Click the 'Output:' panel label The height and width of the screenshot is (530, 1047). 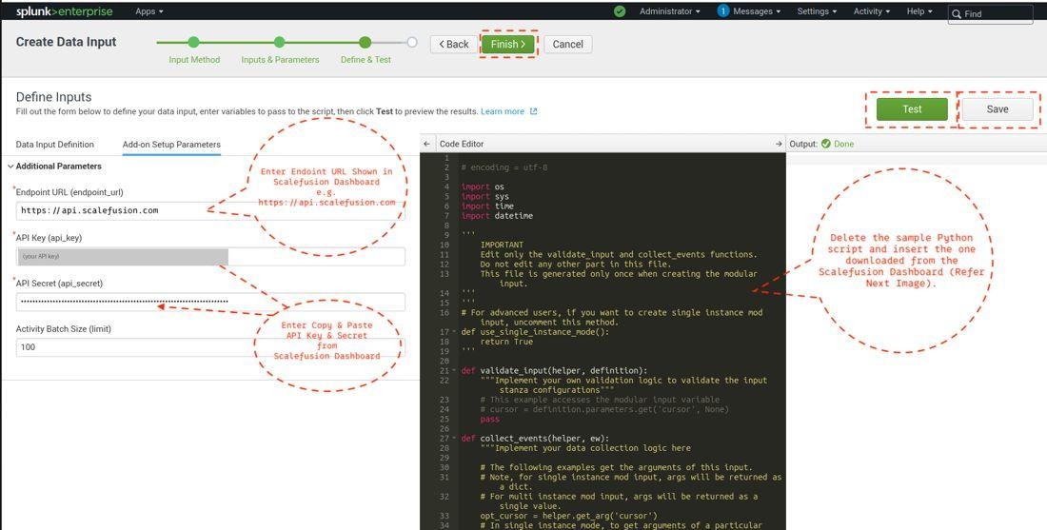(803, 145)
